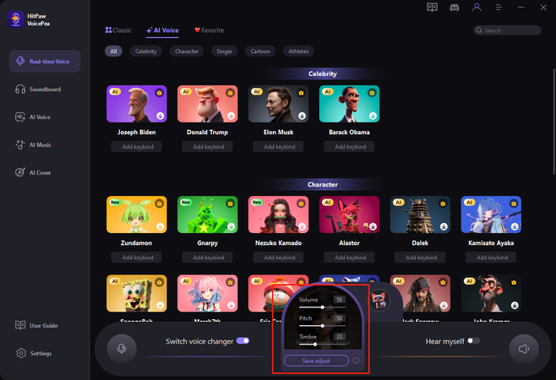556x380 pixels.
Task: Open Soundboard from the sidebar
Action: point(46,89)
